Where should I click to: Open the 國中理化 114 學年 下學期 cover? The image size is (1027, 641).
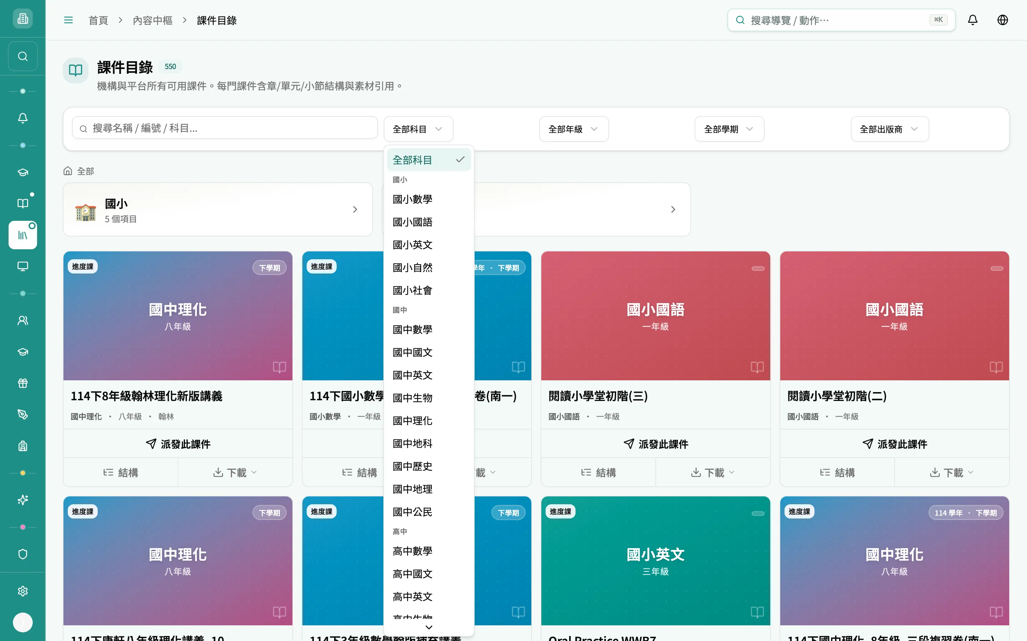(x=895, y=561)
